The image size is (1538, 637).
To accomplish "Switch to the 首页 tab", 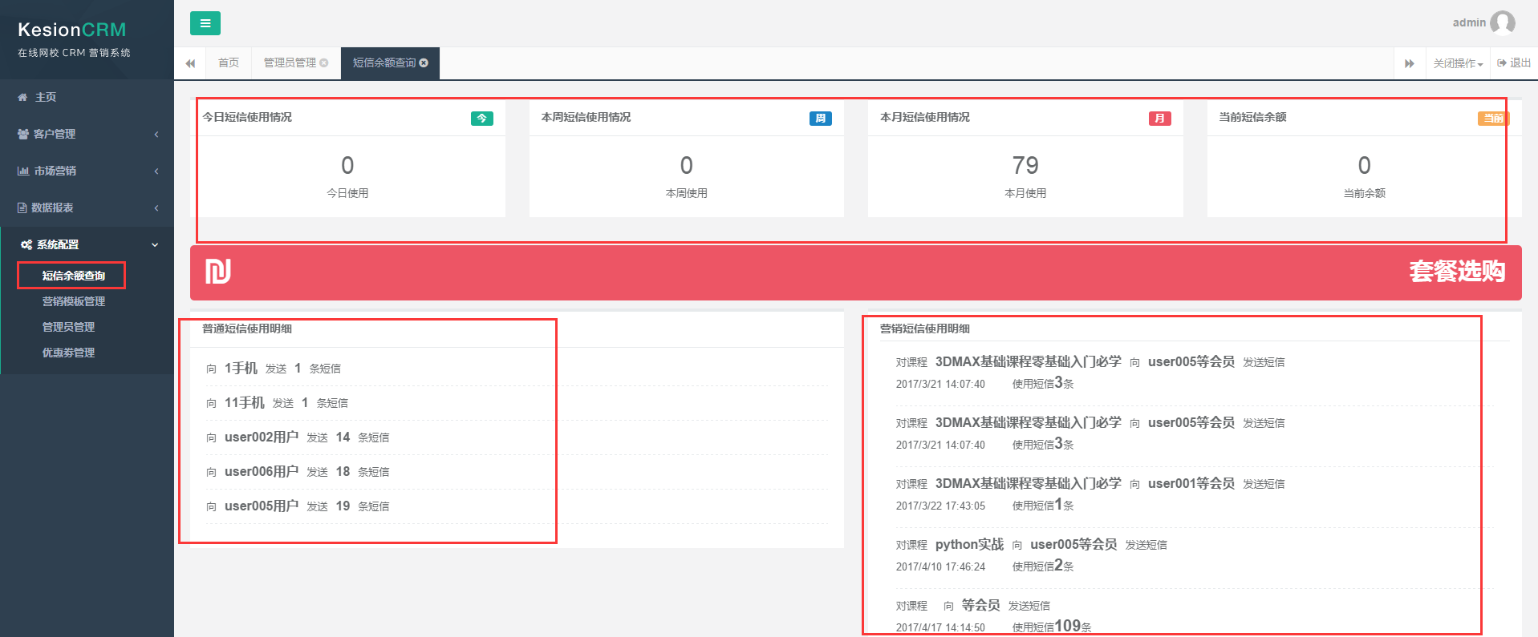I will (229, 62).
